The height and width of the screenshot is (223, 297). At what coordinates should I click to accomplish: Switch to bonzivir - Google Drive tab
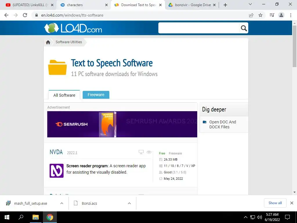pos(191,5)
